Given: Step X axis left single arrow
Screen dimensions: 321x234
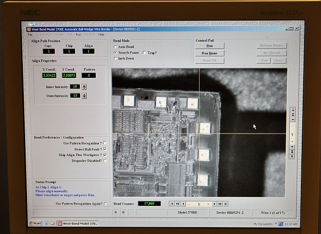Looking at the screenshot, I should [183, 204].
